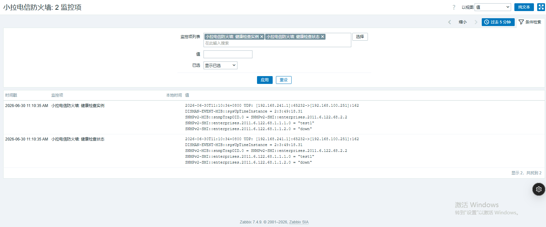The image size is (546, 227).
Task: Click timestamp of 健康检查状态 row
Action: pyautogui.click(x=26, y=139)
